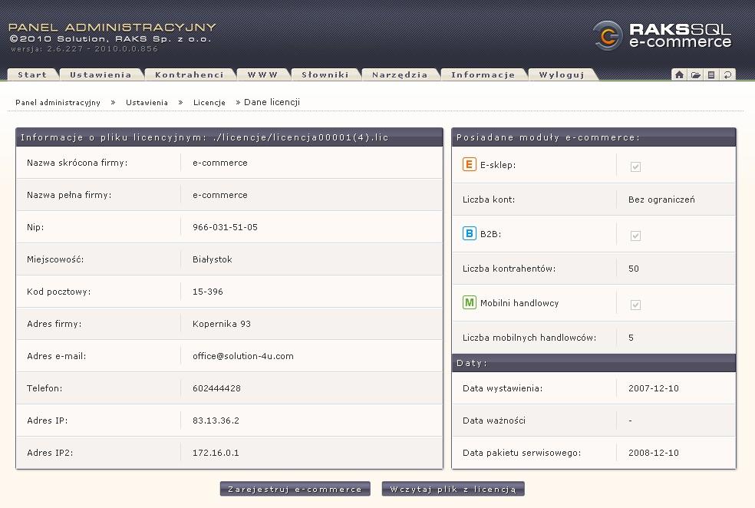Click the service package date 2008-12-10

click(x=654, y=453)
